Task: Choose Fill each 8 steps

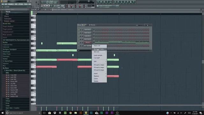Action: click(x=99, y=70)
